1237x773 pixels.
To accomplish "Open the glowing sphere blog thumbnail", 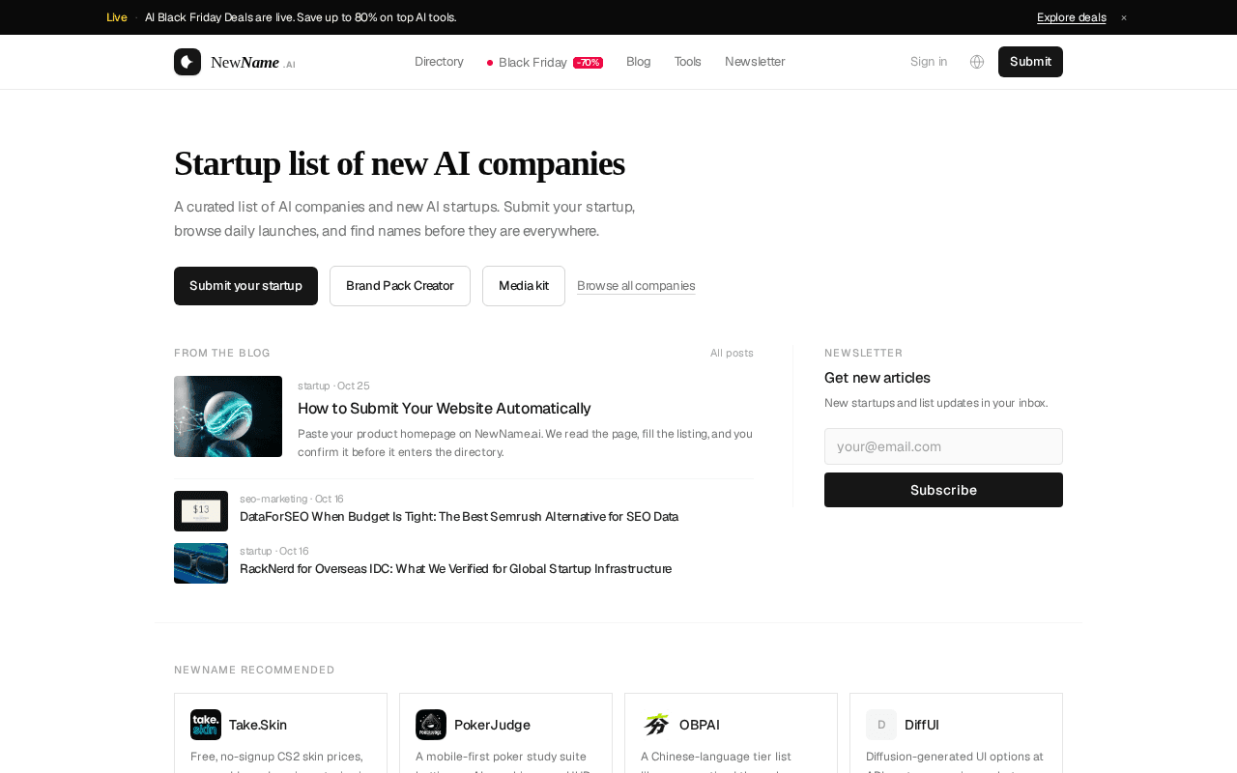I will pyautogui.click(x=228, y=416).
